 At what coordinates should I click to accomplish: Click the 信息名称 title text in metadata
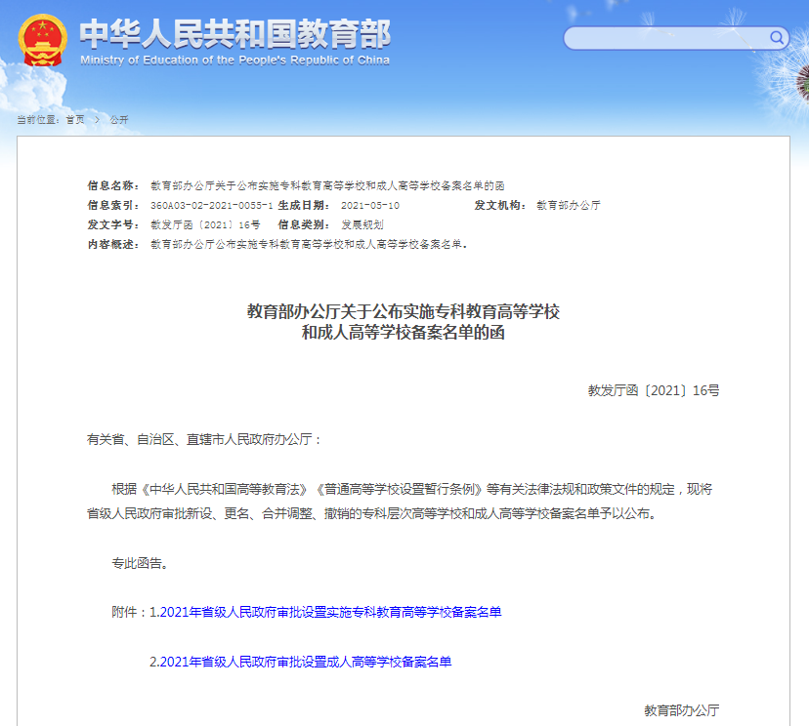click(x=327, y=185)
